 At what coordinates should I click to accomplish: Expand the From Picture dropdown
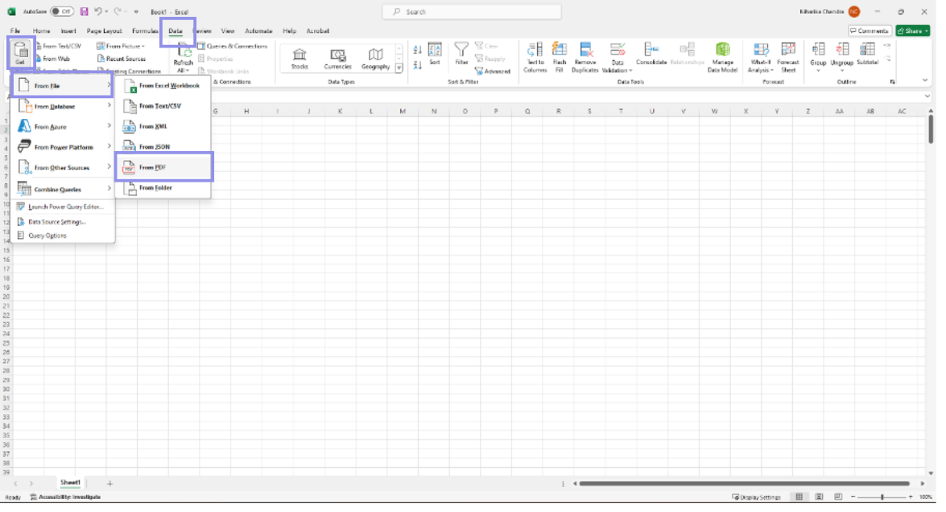pos(122,47)
